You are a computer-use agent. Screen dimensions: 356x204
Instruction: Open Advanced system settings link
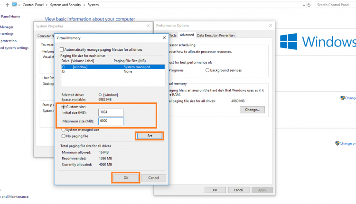coord(14,48)
